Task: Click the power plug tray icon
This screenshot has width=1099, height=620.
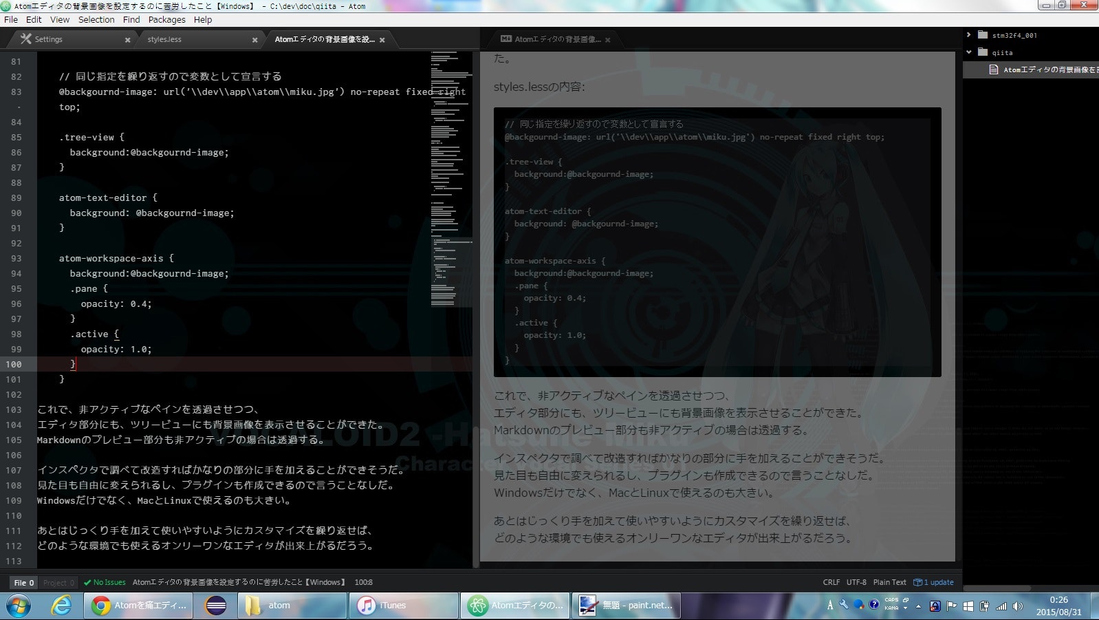Action: point(984,606)
